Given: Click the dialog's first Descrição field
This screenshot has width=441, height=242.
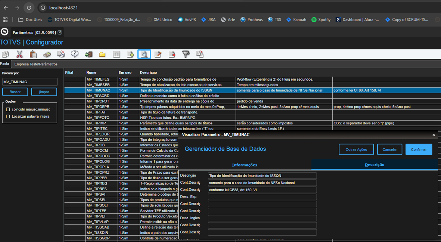Looking at the screenshot, I should pos(262,176).
